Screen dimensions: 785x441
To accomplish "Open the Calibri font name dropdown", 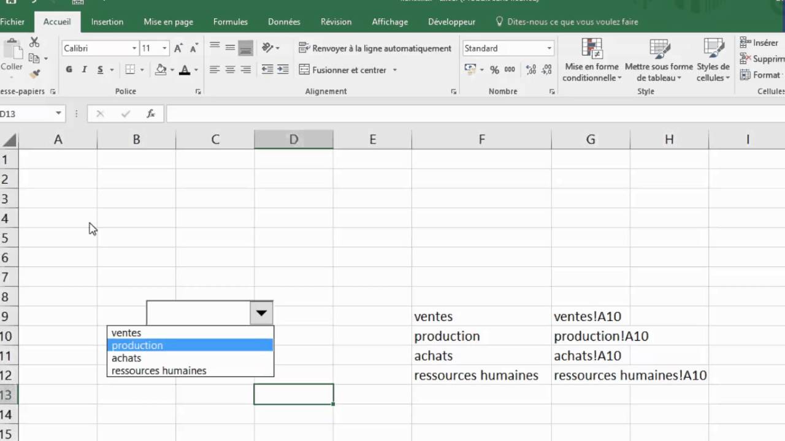I will coord(134,48).
